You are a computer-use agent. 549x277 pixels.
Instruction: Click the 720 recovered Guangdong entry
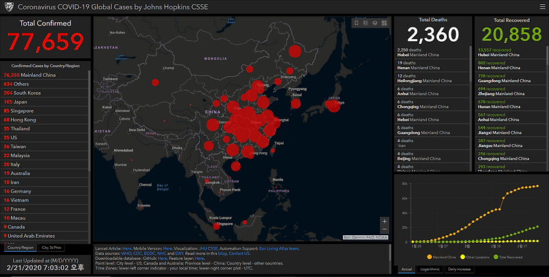[x=511, y=78]
